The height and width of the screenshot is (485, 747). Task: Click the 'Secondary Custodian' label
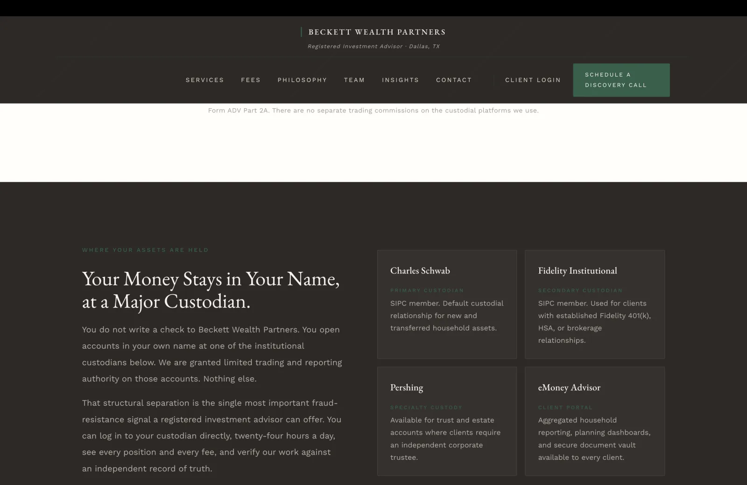(580, 290)
